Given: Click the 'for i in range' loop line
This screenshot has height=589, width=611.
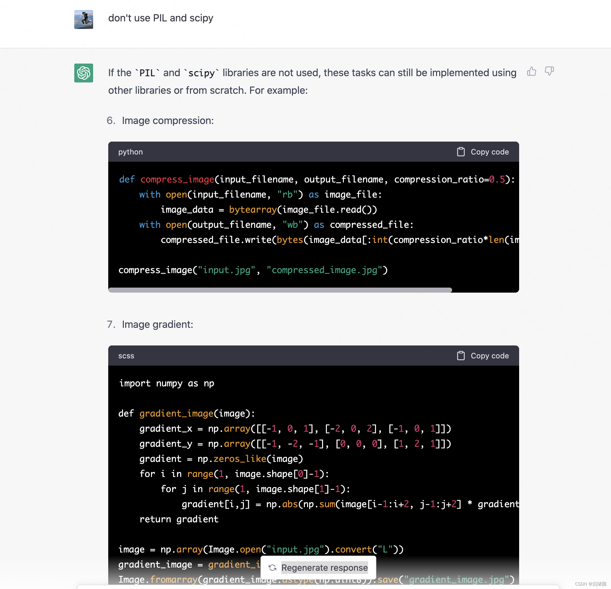Looking at the screenshot, I should pos(234,474).
